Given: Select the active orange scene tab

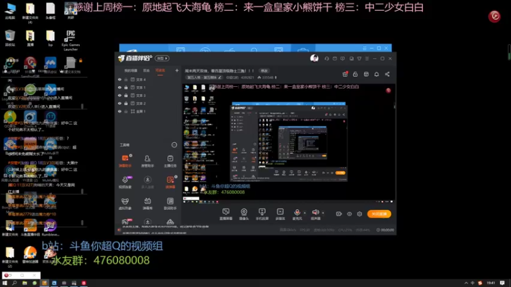Looking at the screenshot, I should click(x=160, y=71).
